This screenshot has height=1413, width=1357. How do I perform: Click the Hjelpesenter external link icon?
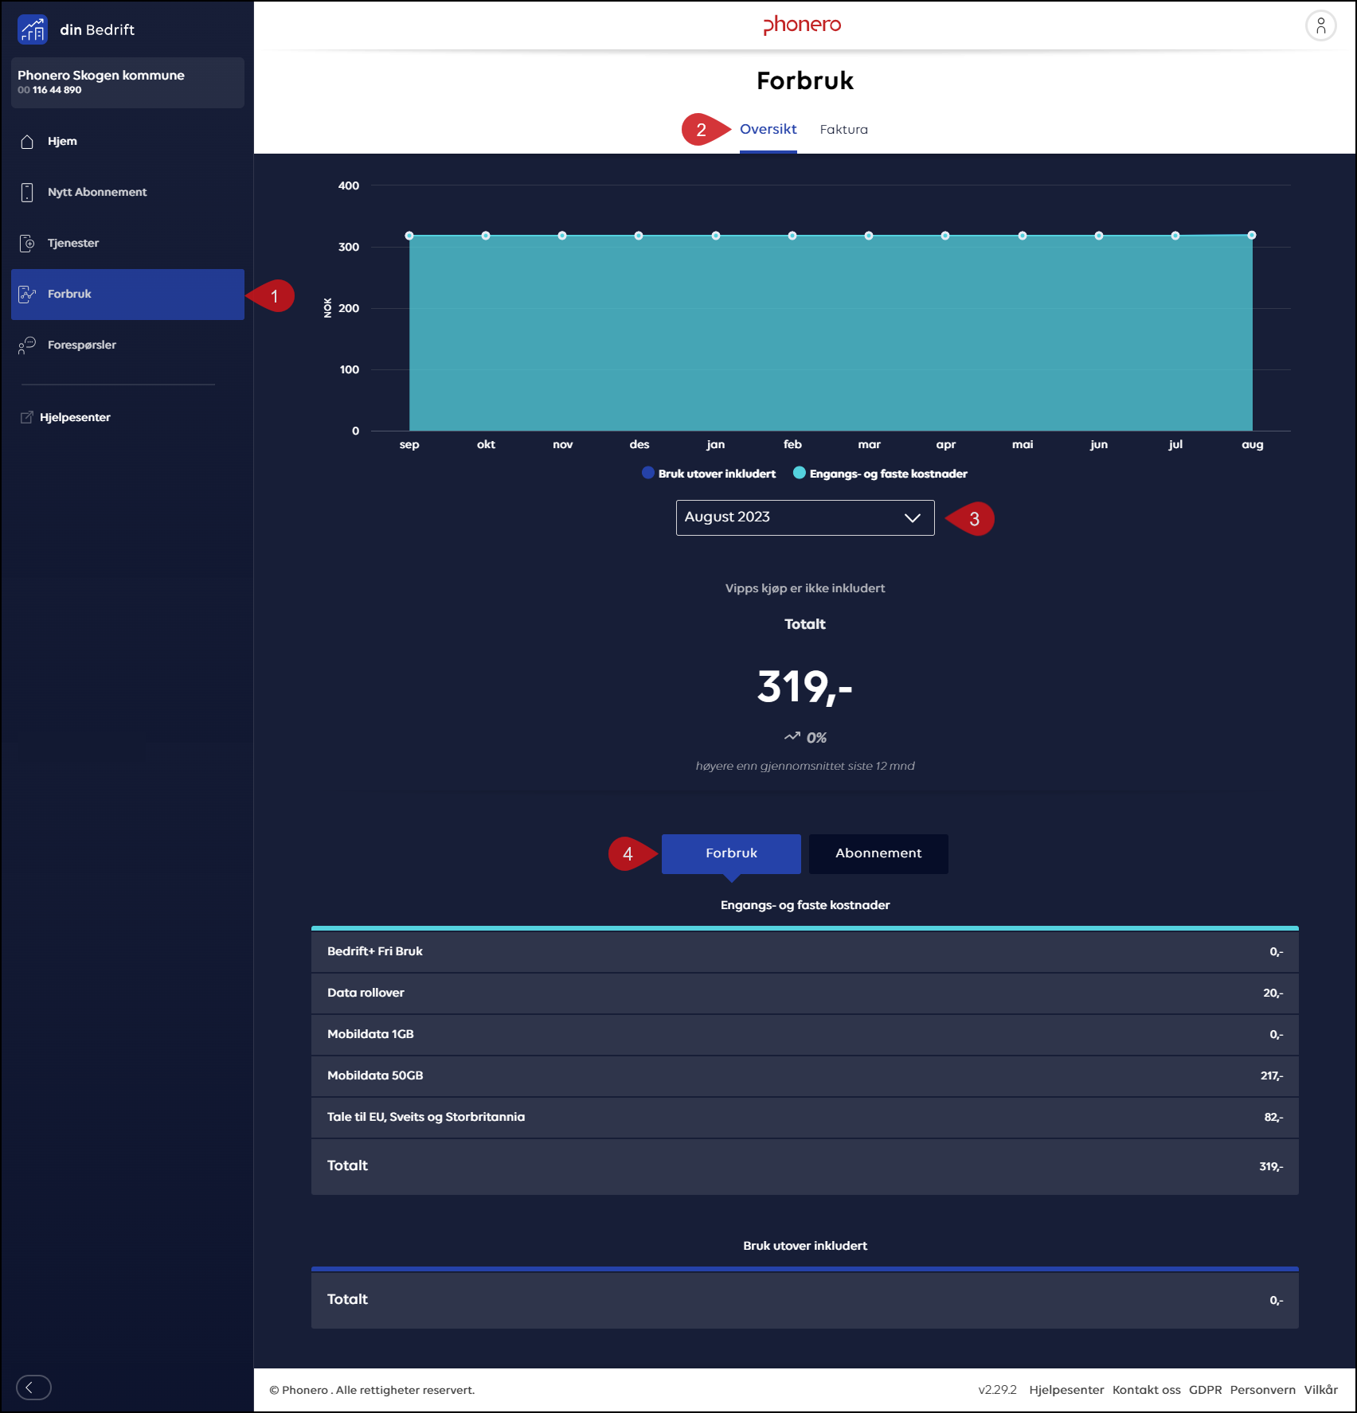[27, 417]
